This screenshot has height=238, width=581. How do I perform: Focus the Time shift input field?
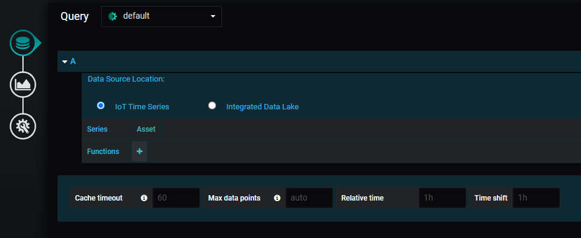536,198
